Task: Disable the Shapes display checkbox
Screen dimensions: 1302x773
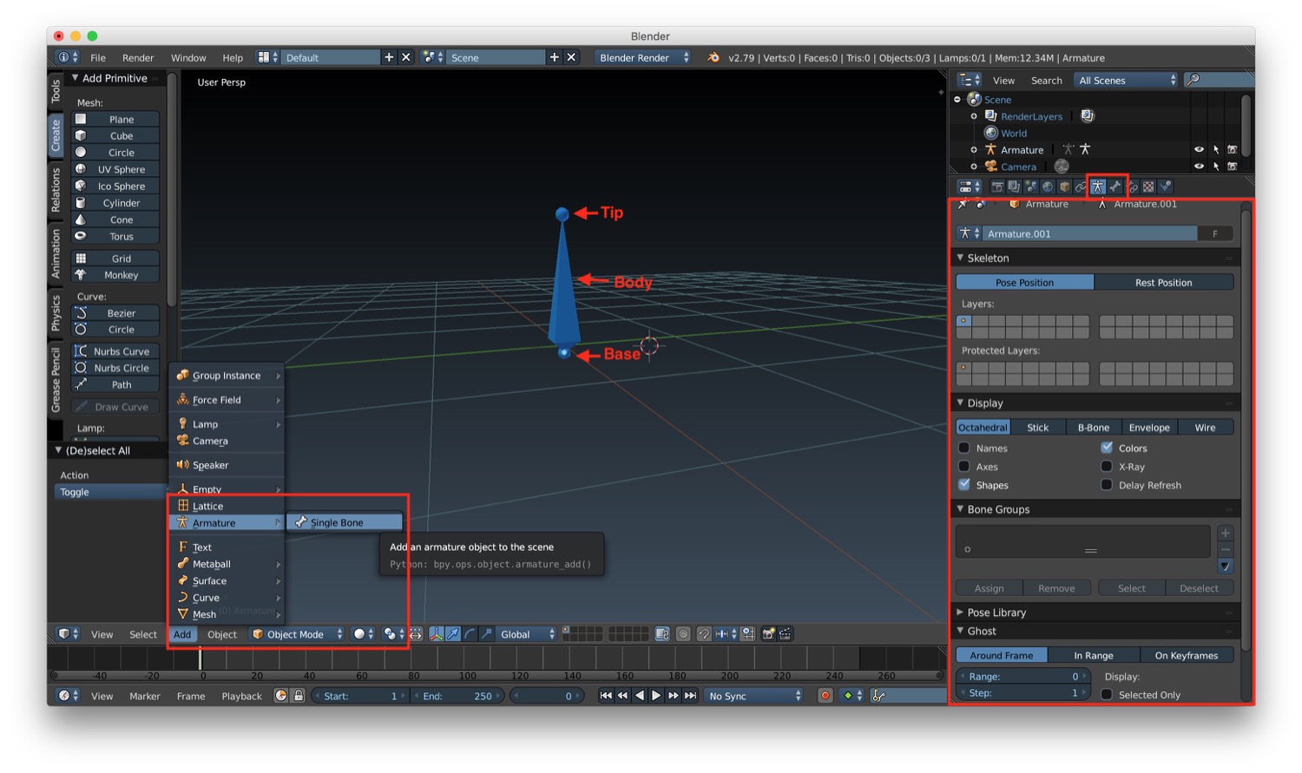Action: [964, 484]
